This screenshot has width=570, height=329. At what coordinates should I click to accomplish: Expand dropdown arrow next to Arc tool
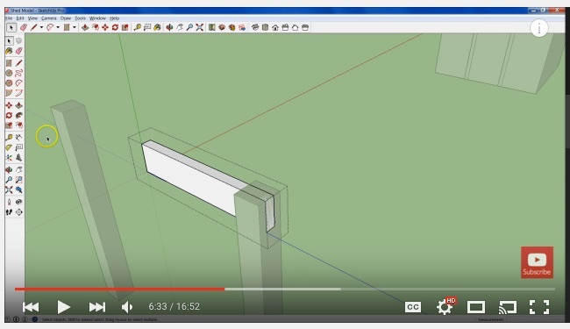(58, 27)
